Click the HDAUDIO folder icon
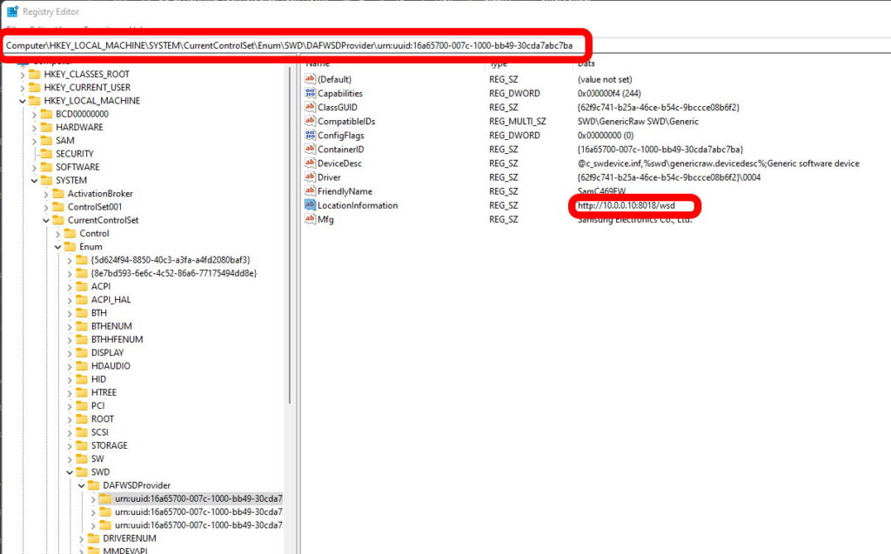The image size is (891, 554). [82, 366]
